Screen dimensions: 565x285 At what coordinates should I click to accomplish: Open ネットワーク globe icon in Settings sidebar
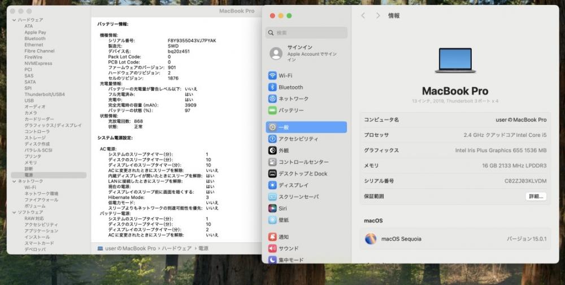272,99
